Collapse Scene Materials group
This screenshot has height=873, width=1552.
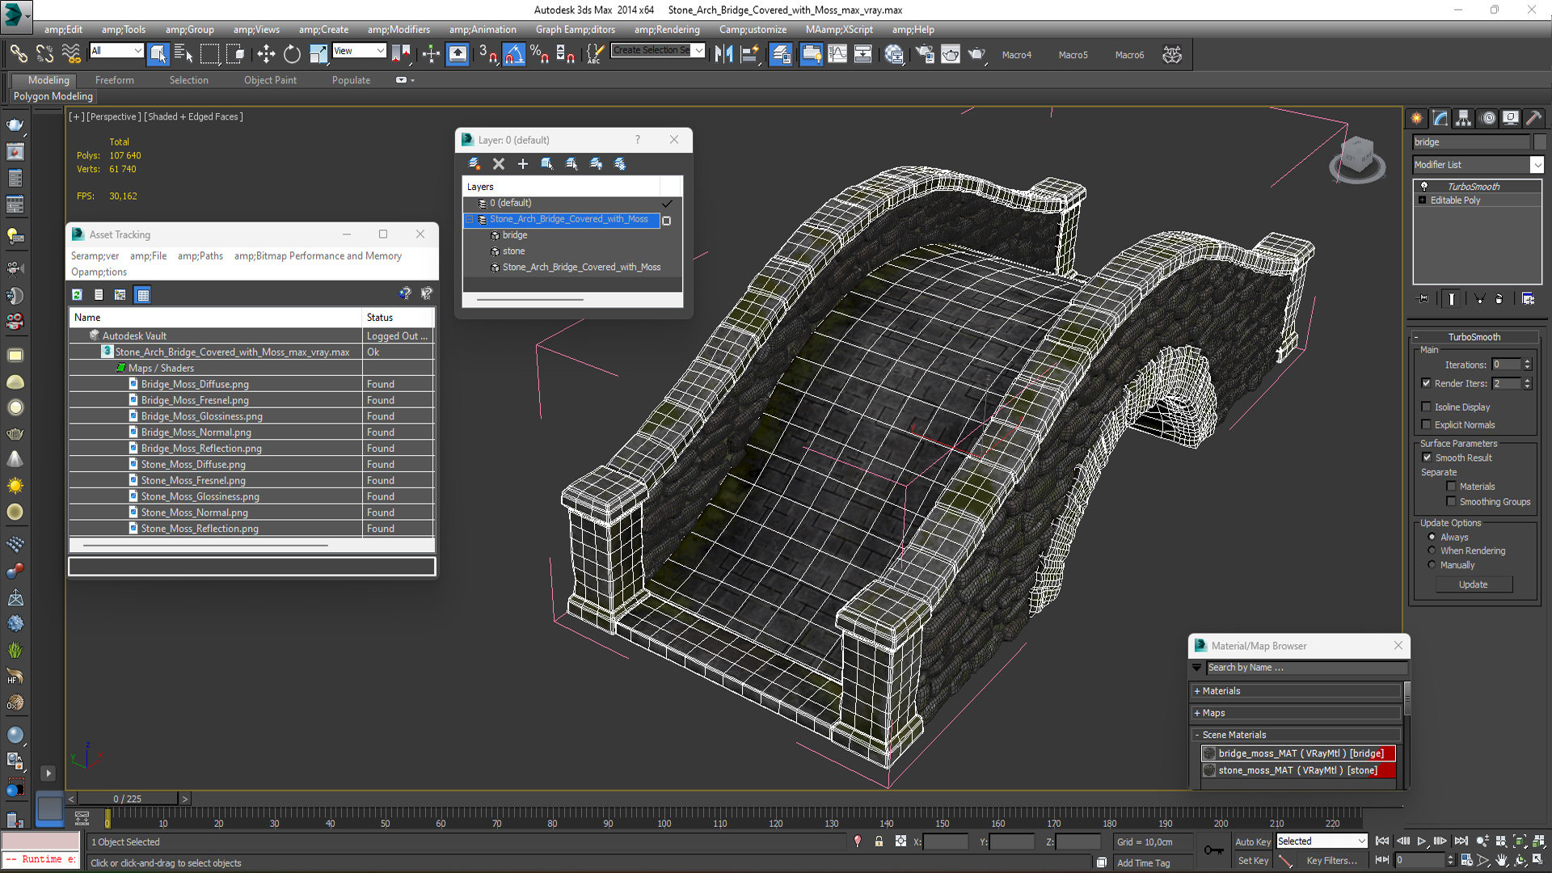point(1197,735)
